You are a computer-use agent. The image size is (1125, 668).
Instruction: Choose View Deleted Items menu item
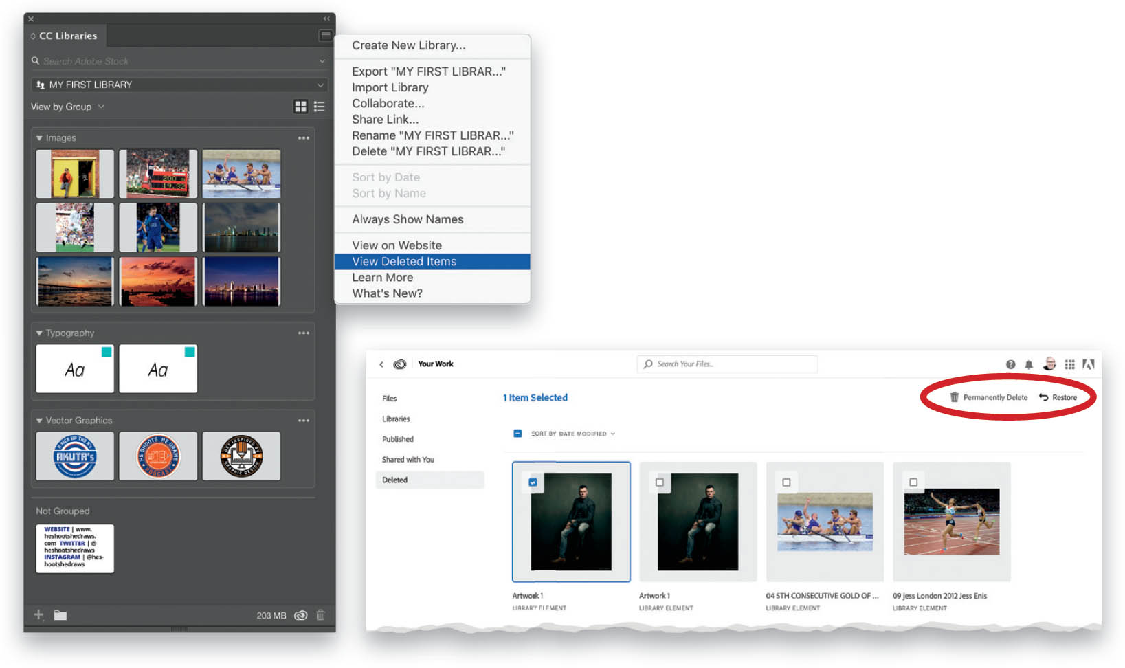pos(432,262)
